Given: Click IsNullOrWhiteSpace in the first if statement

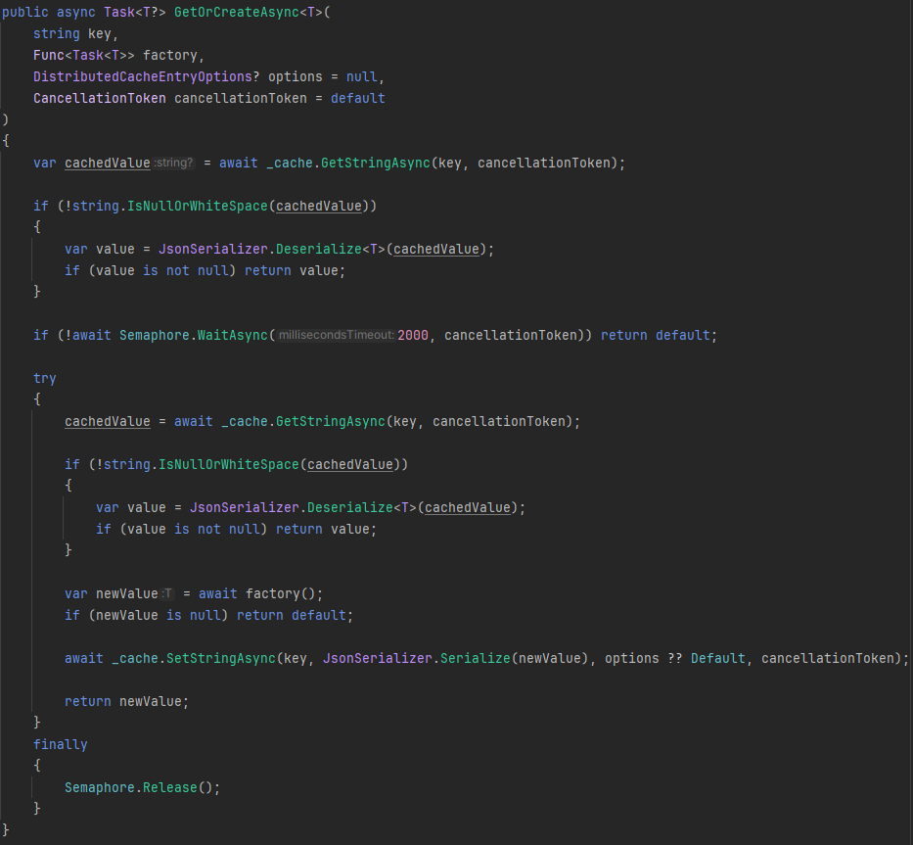Looking at the screenshot, I should coord(198,207).
